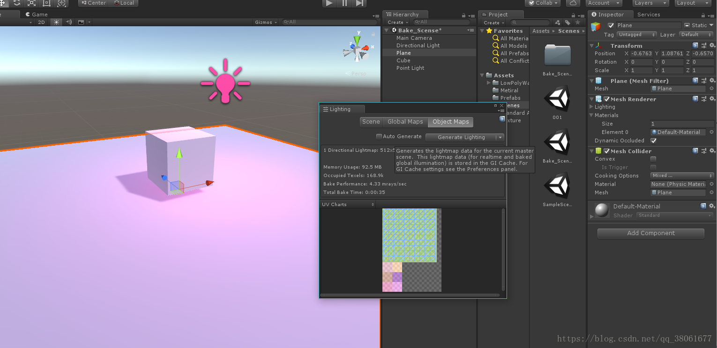This screenshot has height=348, width=717.
Task: Select the Rotate tool in the toolbar
Action: (x=16, y=3)
